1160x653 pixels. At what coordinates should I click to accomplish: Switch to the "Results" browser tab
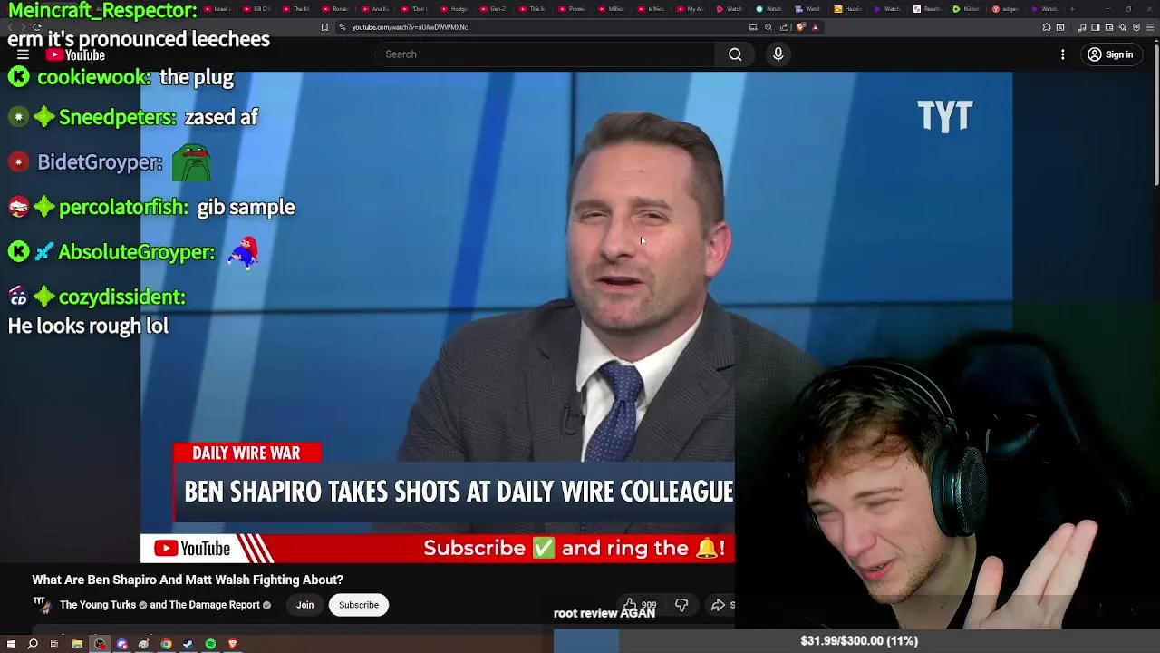929,9
